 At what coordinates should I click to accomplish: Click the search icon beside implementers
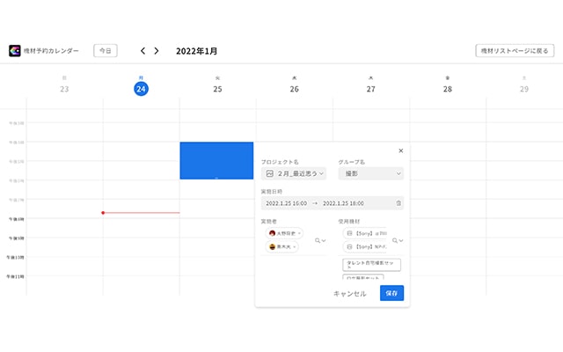click(x=318, y=240)
